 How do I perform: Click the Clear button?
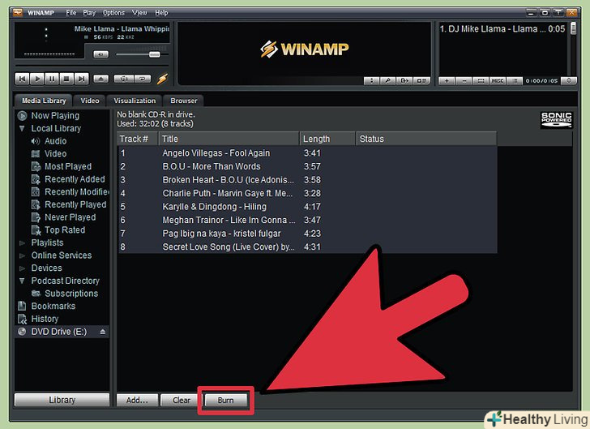click(182, 401)
